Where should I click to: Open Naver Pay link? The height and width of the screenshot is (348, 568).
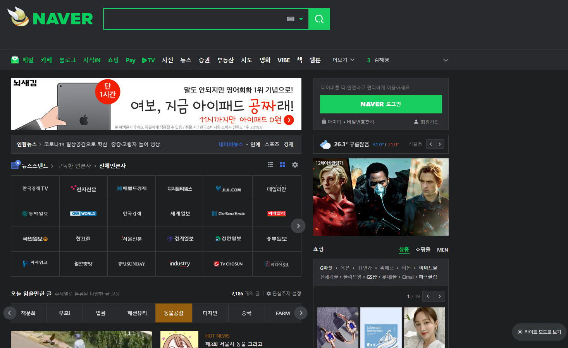tap(131, 60)
